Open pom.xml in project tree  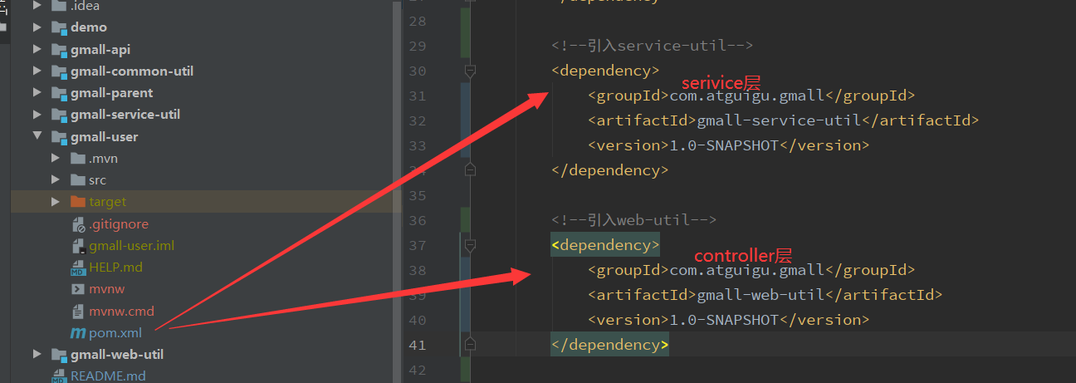(x=115, y=333)
